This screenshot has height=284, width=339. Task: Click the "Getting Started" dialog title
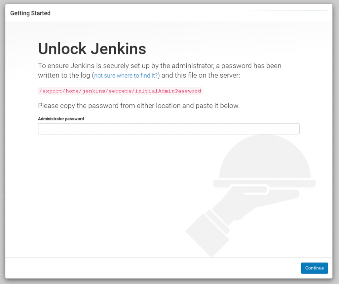coord(30,13)
